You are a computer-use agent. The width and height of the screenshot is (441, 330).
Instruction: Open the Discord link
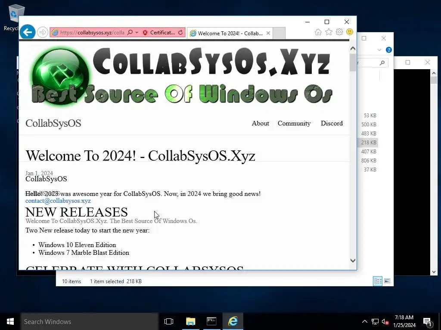(x=332, y=123)
